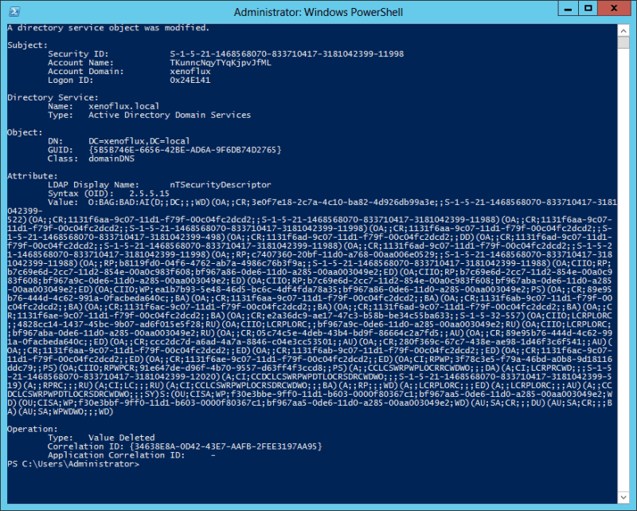Screen dimensions: 637x511
Task: Click the account name TKunncNqyTYqKjpvJfML
Action: tap(221, 63)
